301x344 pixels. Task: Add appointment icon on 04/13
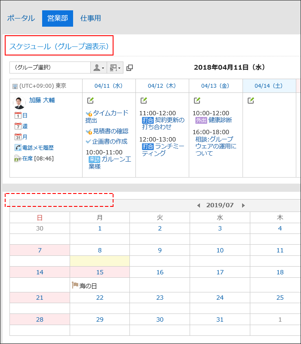coord(197,101)
